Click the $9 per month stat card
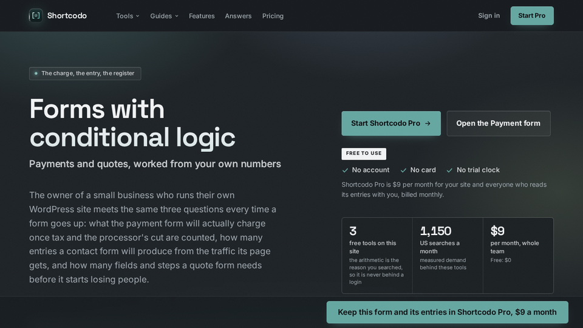The width and height of the screenshot is (583, 328). pos(518,256)
